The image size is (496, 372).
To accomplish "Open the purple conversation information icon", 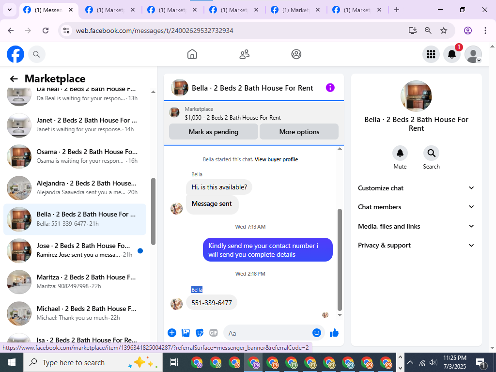I will (x=330, y=88).
